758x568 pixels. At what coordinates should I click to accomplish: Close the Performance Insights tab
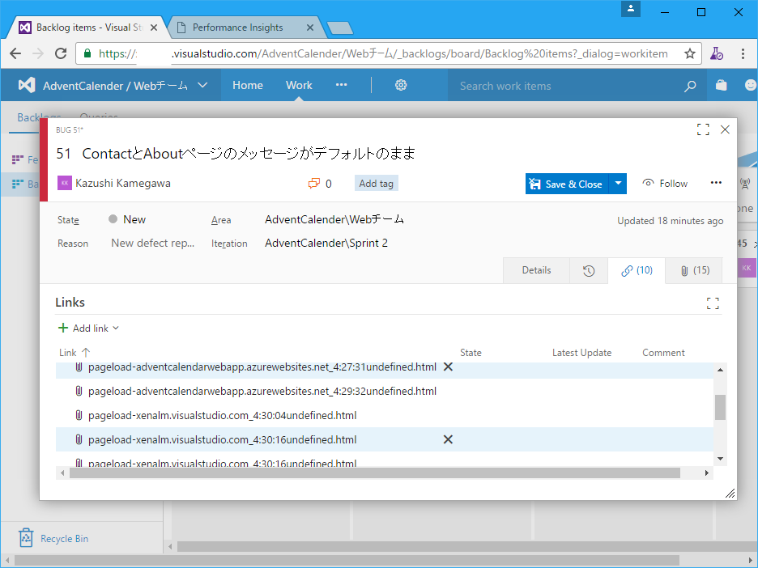pos(310,28)
